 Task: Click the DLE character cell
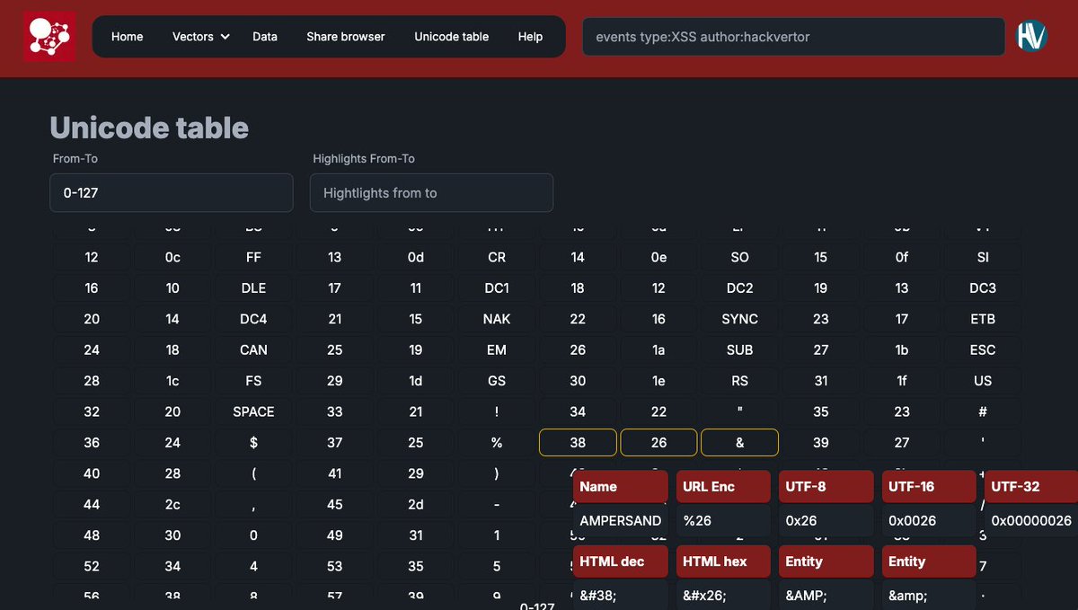[253, 288]
